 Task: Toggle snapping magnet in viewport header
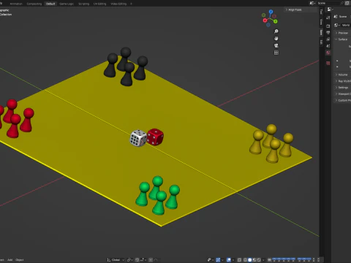click(x=137, y=260)
